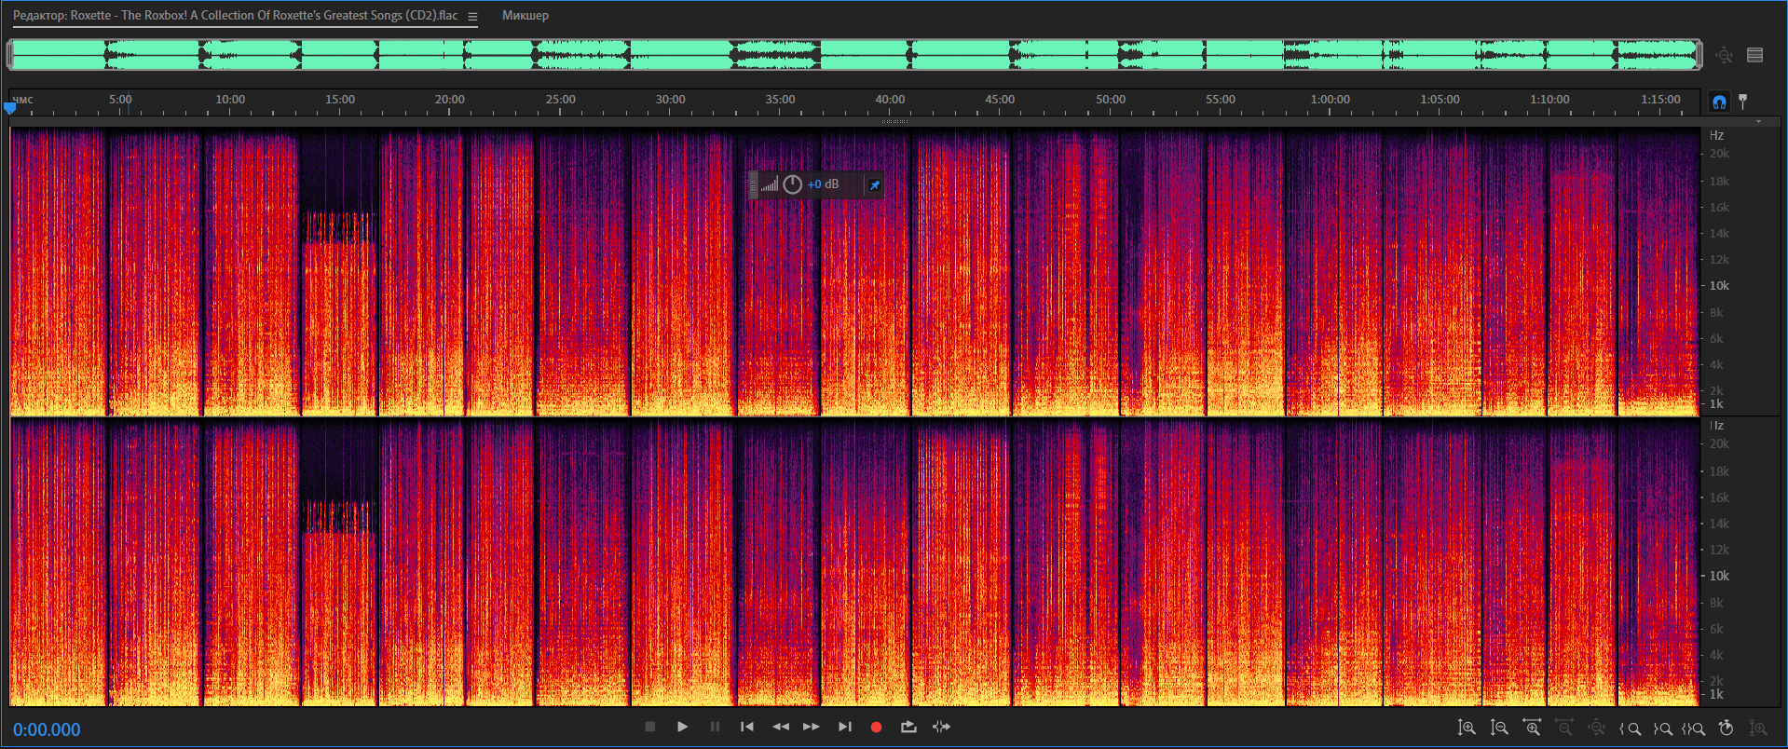This screenshot has height=749, width=1788.
Task: Click 10k label on upper channel scale
Action: point(1719,286)
